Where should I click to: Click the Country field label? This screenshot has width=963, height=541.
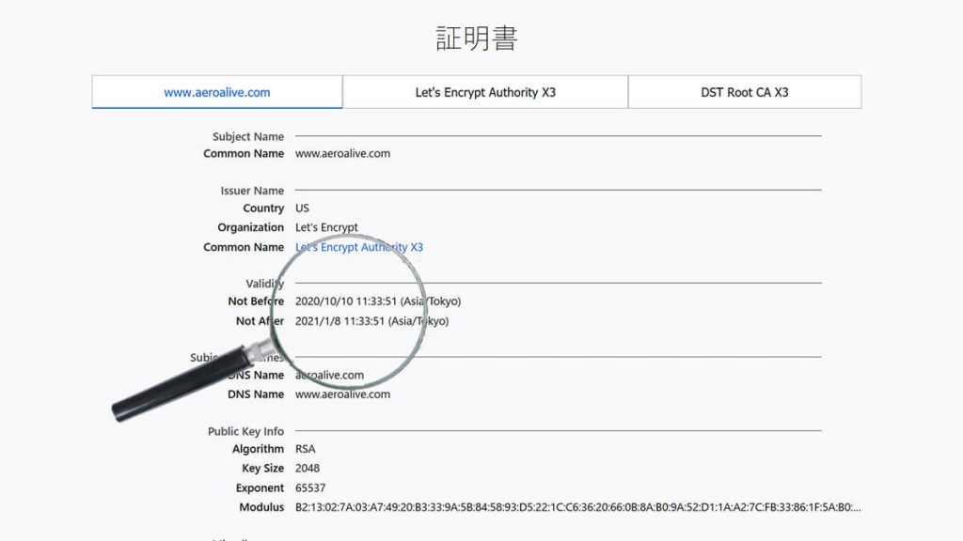pos(263,208)
